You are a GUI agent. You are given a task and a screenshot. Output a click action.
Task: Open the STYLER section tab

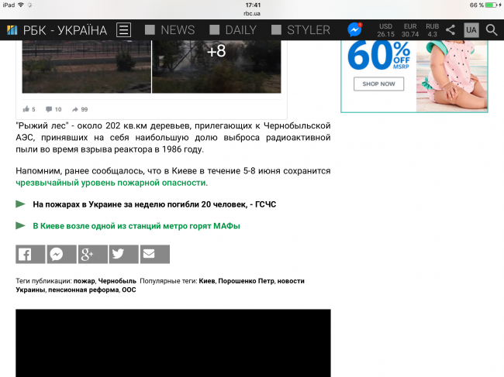click(x=301, y=30)
